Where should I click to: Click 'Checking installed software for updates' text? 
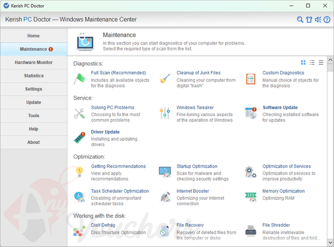291,117
